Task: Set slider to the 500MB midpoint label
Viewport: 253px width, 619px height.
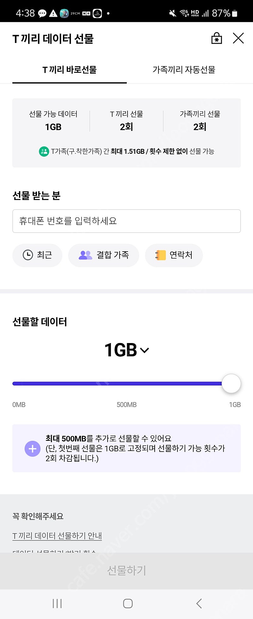Action: tap(126, 405)
